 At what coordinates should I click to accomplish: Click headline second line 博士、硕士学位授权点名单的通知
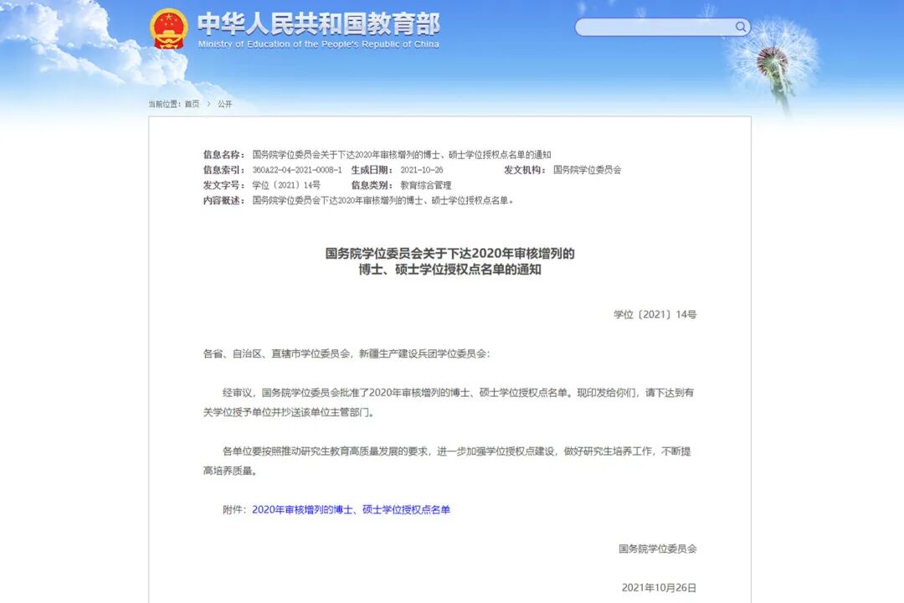click(x=449, y=270)
